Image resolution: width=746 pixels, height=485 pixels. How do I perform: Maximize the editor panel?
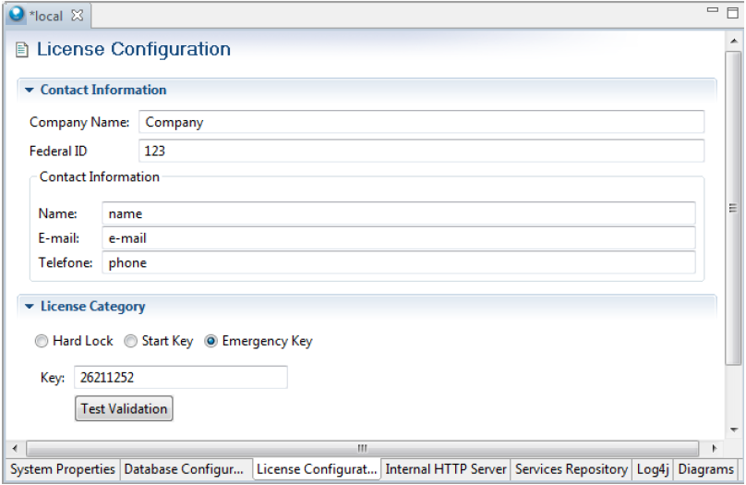coord(732,11)
